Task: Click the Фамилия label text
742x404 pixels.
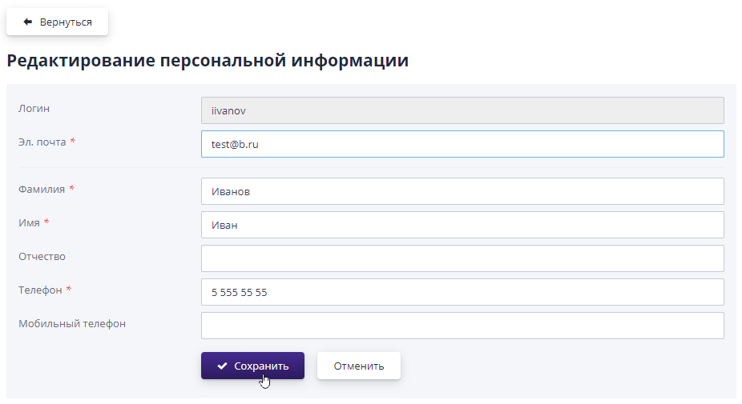Action: click(x=42, y=189)
